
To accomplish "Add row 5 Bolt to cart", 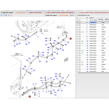I will [80, 29].
